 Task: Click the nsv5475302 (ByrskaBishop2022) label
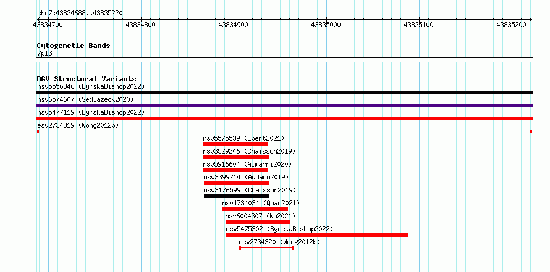tap(279, 229)
